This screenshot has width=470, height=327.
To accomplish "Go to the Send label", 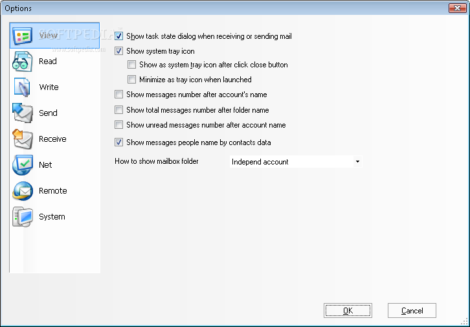I will 48,113.
